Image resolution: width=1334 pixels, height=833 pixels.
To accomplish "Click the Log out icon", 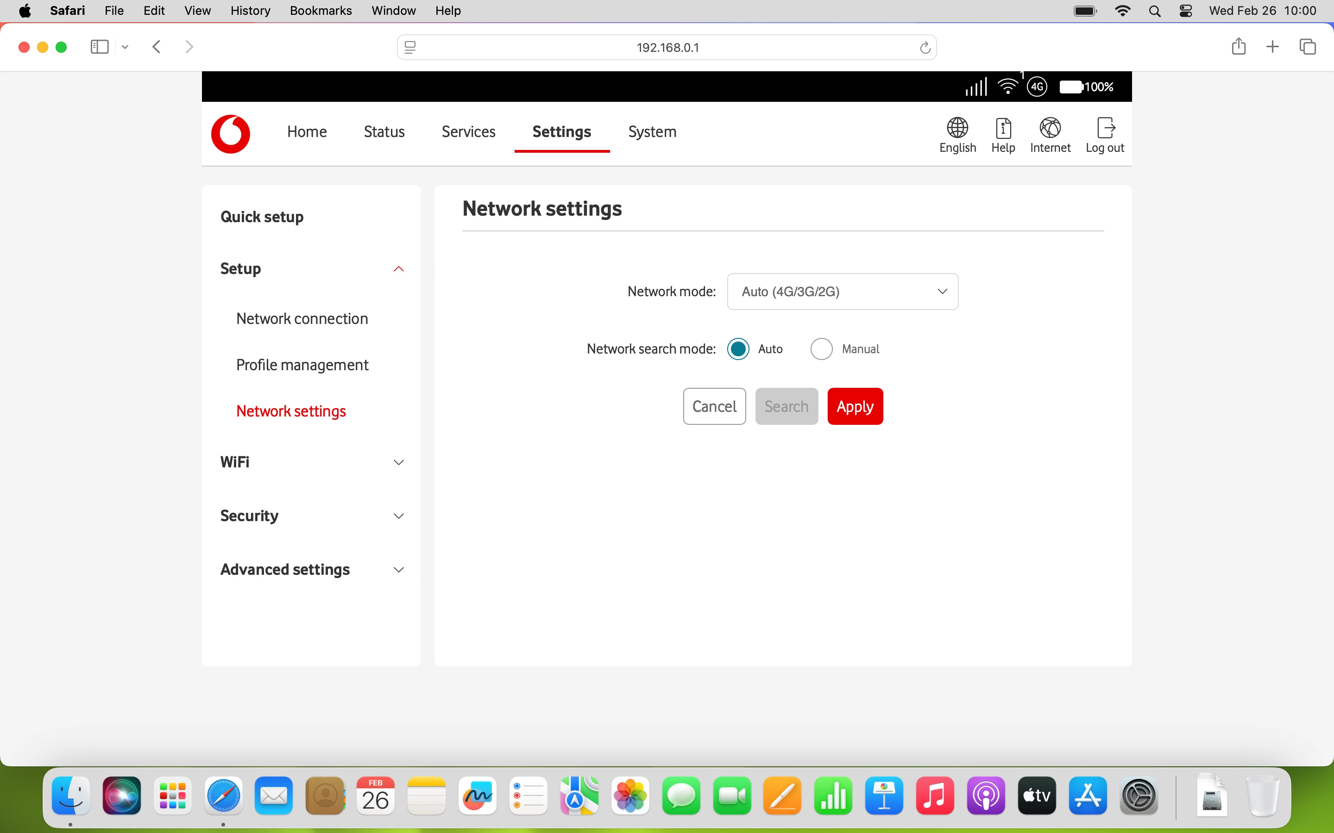I will [1105, 128].
